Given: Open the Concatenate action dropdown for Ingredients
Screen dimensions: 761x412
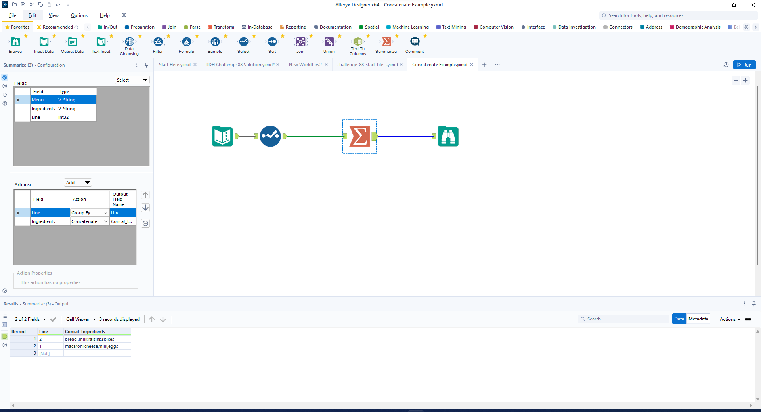Looking at the screenshot, I should pos(106,221).
